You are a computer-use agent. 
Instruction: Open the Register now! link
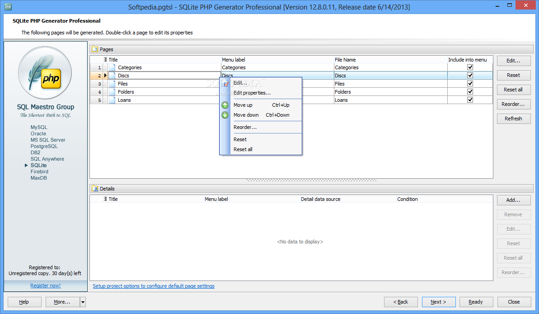point(45,285)
